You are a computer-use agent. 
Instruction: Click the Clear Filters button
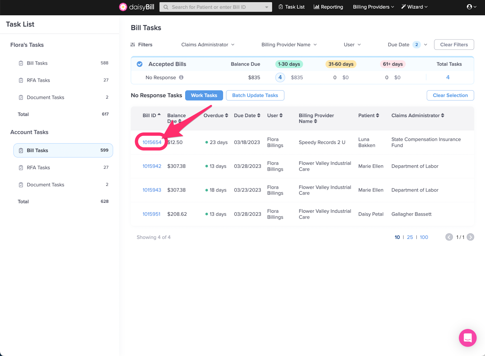[454, 45]
